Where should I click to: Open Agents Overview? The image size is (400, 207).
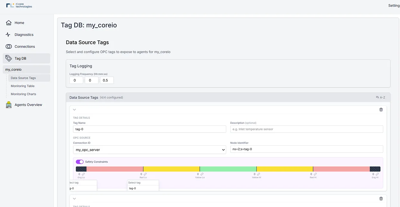coord(26,105)
